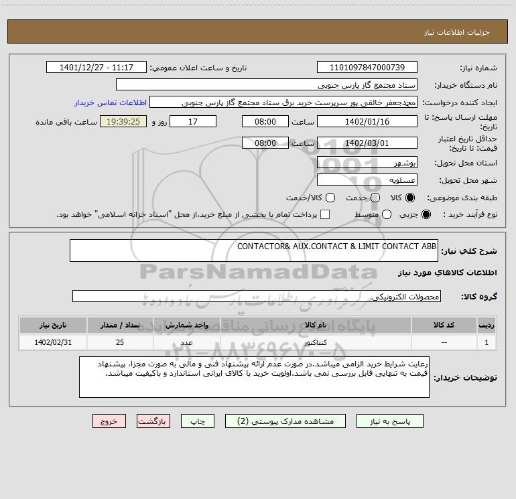Viewport: 516px width, 499px height.
Task: Click the واحد شمارش column header
Action: click(186, 326)
